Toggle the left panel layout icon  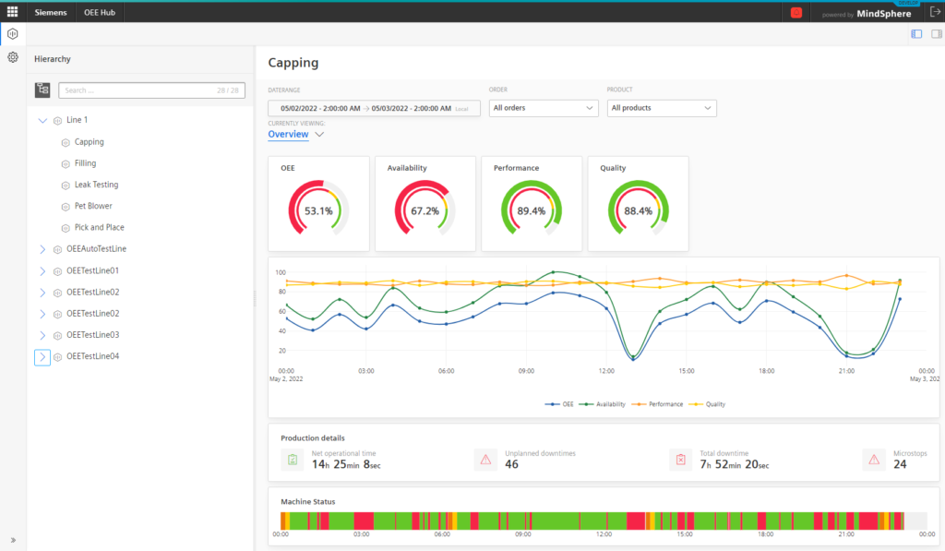(x=916, y=34)
